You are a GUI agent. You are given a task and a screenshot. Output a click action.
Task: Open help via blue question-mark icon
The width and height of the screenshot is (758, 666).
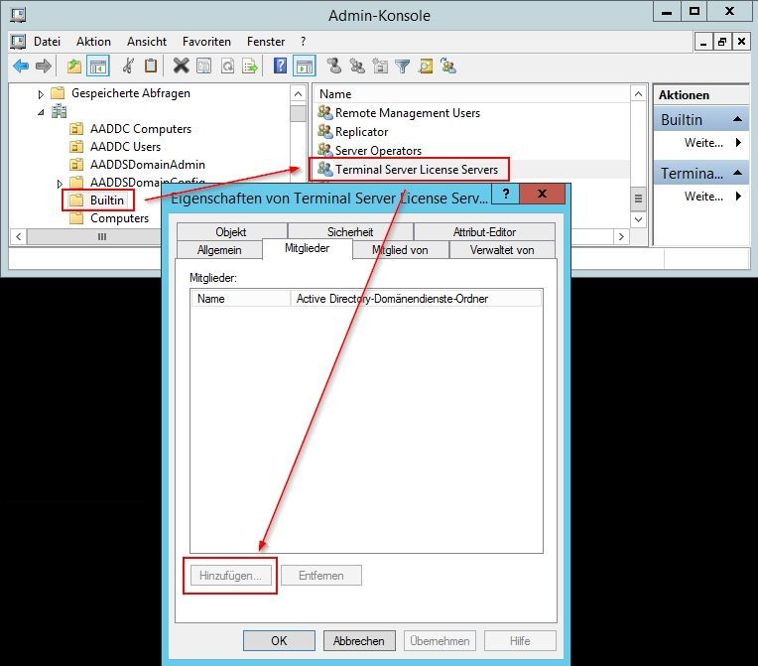pos(281,66)
